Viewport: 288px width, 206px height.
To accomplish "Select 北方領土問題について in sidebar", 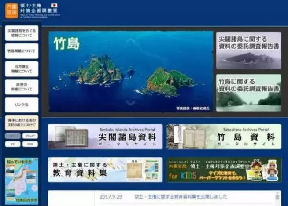I will point(22,69).
